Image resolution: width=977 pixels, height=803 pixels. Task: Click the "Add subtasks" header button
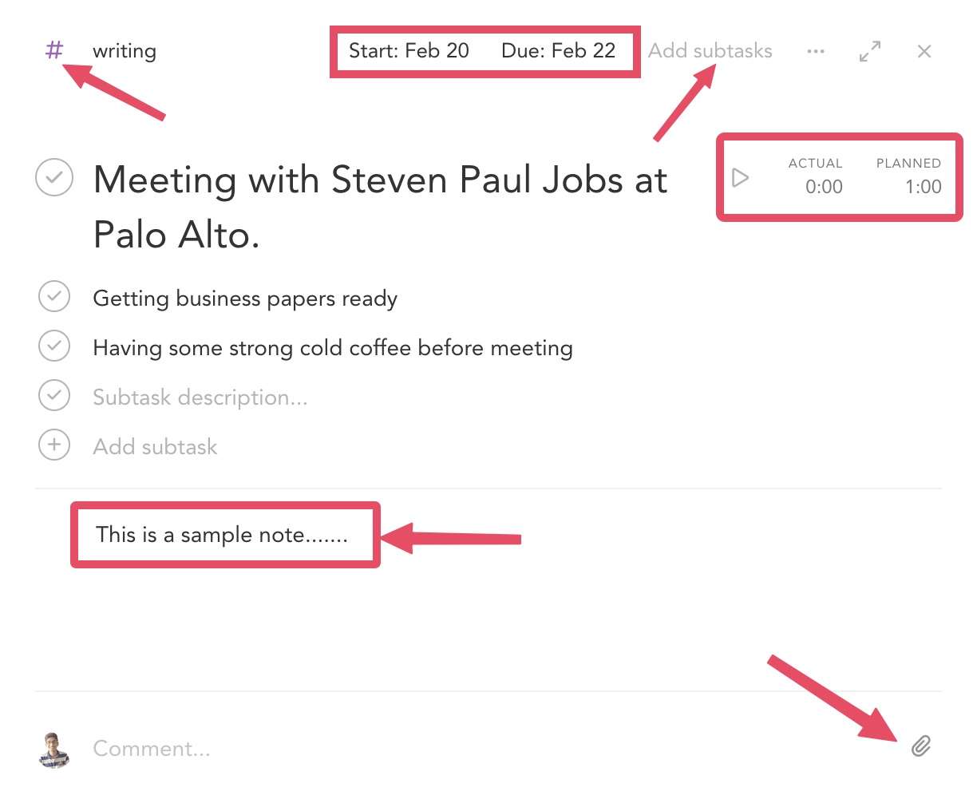coord(710,51)
